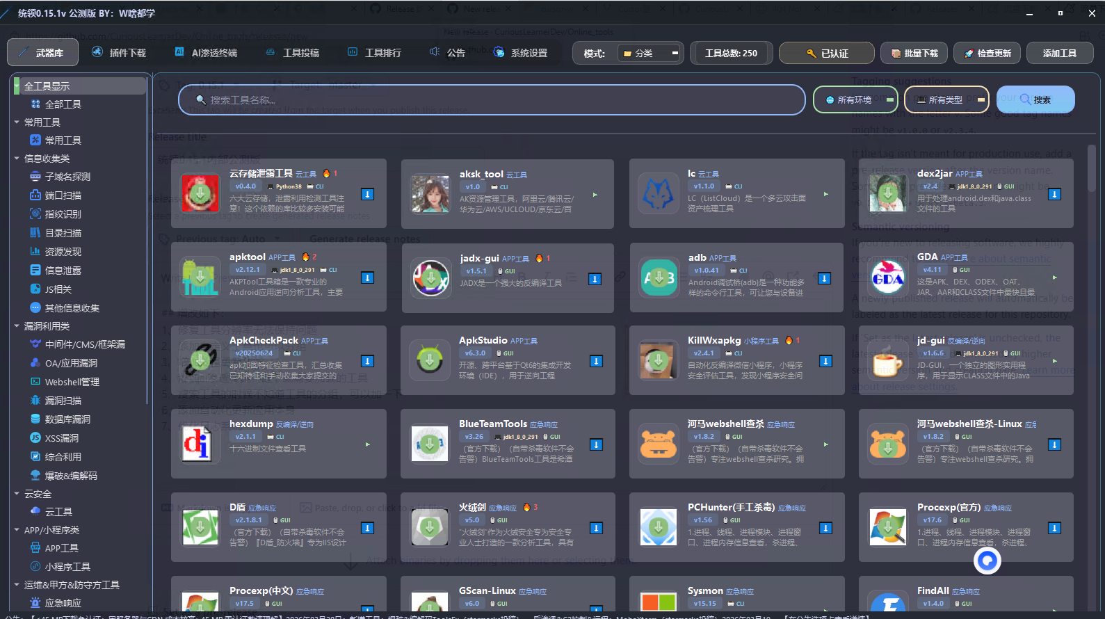
Task: Open the 所有环境 filter dropdown
Action: tap(855, 100)
